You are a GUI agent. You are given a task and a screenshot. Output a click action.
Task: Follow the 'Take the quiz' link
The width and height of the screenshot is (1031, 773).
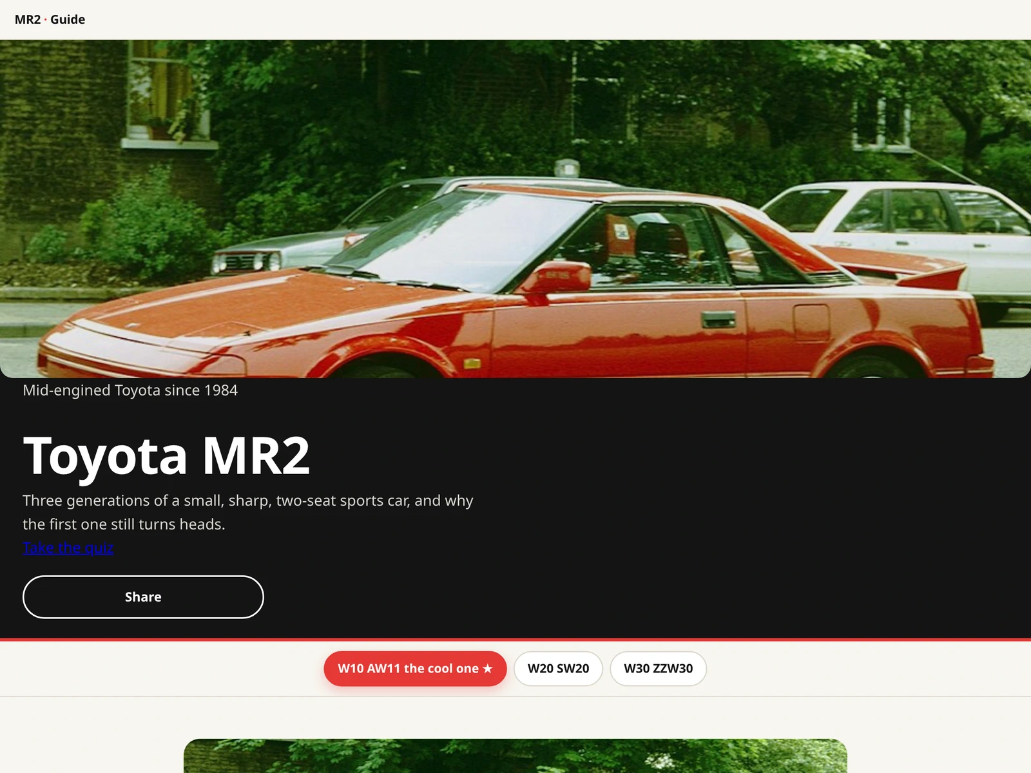click(68, 548)
